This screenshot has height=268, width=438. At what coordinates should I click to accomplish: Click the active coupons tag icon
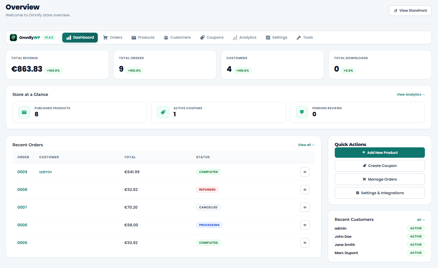tap(163, 112)
